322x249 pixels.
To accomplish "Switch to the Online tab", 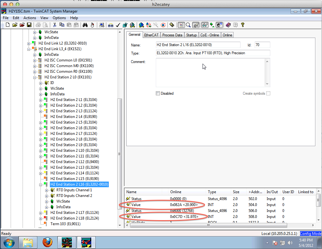I will point(227,35).
